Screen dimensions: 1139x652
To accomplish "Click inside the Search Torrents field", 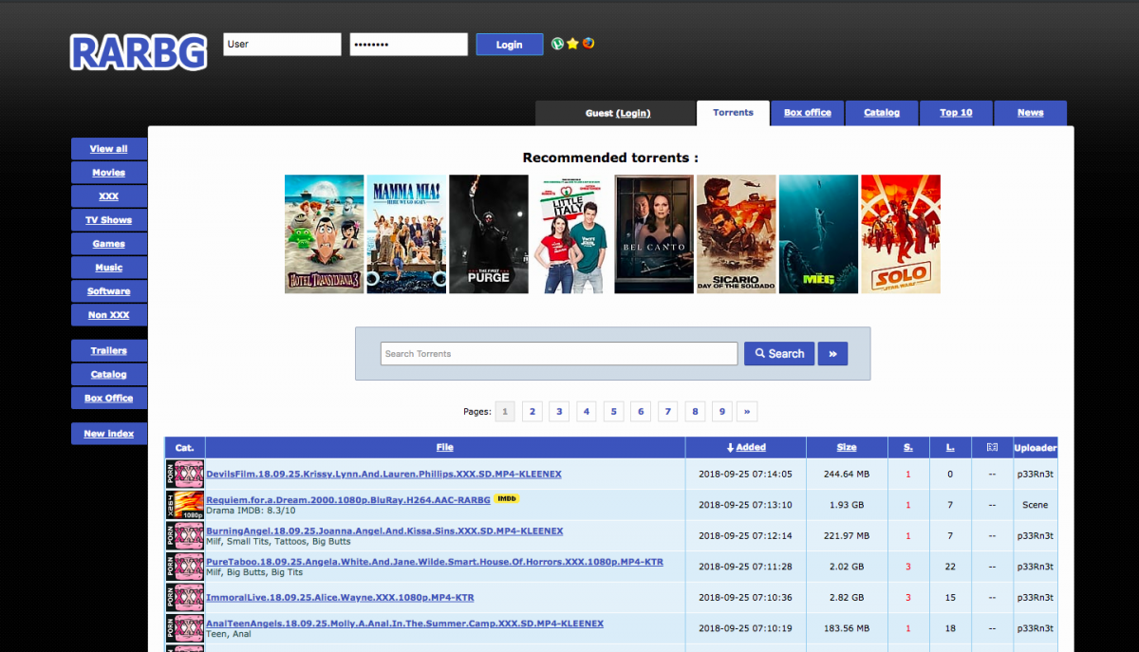I will [558, 353].
